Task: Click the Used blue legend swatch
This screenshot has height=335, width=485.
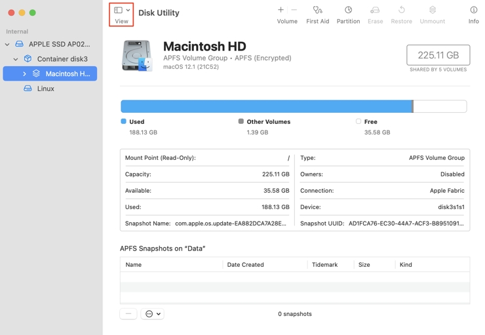Action: [123, 121]
